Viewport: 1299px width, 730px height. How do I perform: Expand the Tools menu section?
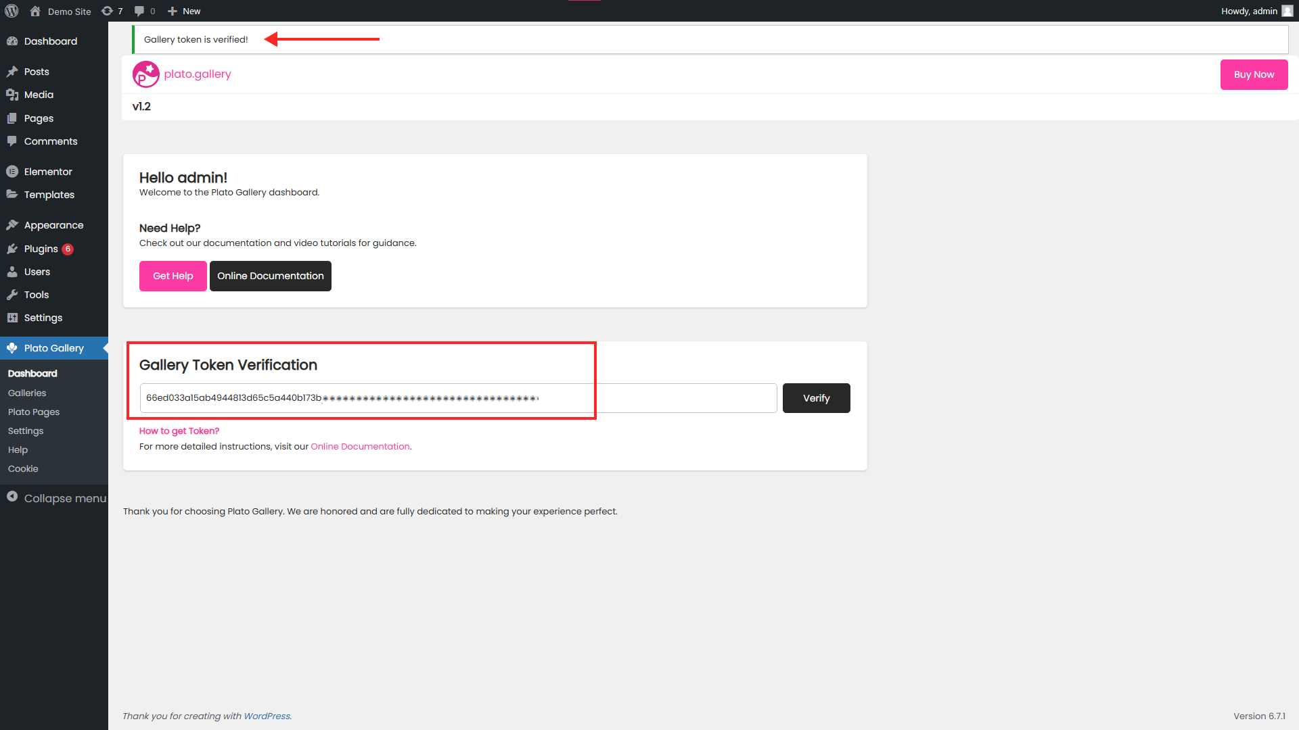37,294
